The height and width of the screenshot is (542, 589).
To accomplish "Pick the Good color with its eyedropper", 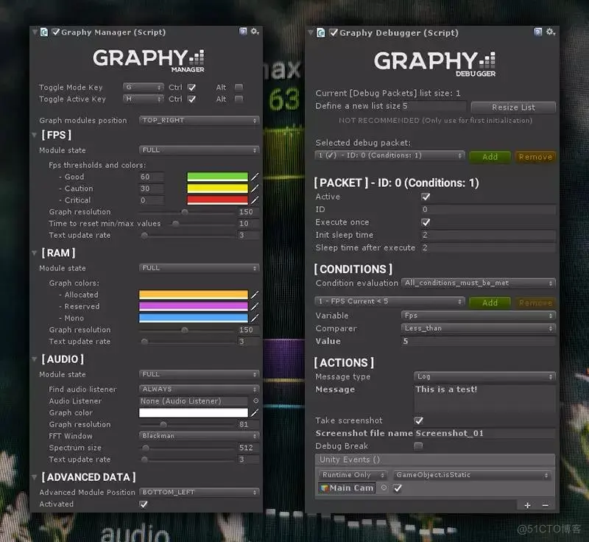I will click(255, 177).
